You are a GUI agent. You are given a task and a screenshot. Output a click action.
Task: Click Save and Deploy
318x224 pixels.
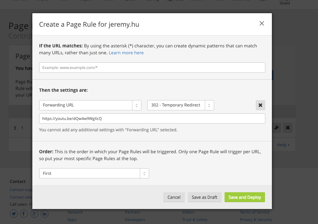[245, 197]
